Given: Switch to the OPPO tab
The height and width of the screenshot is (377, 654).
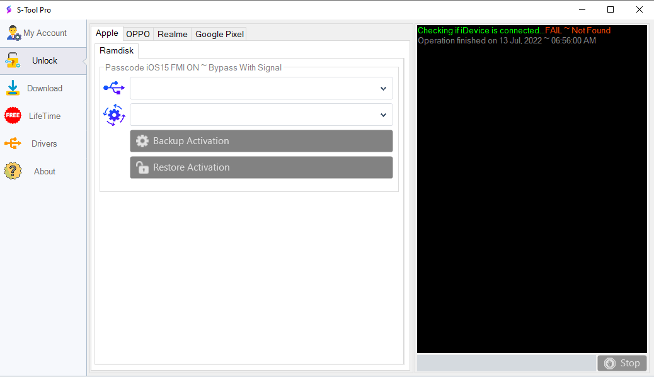Looking at the screenshot, I should click(137, 33).
